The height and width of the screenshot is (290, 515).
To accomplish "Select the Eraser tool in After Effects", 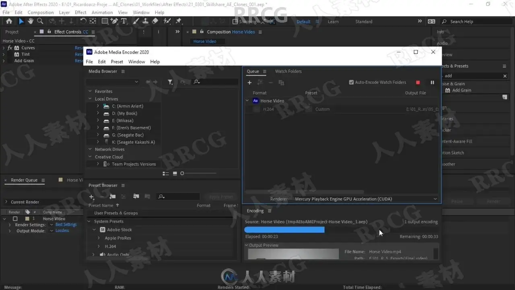I will click(x=155, y=21).
